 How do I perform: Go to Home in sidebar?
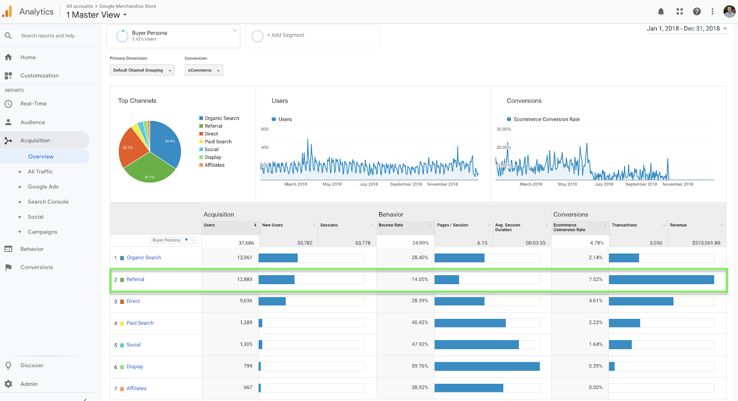(28, 58)
